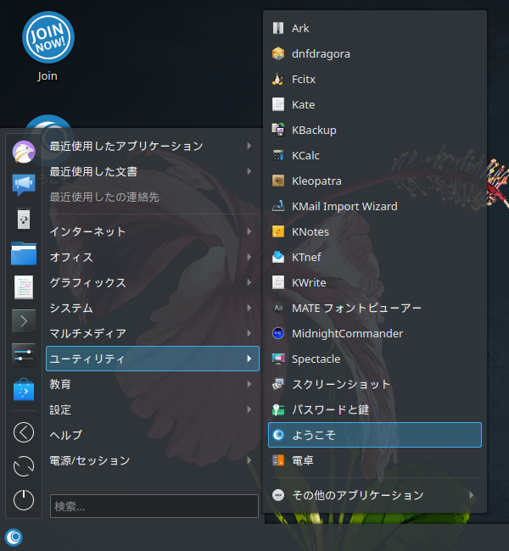Screen dimensions: 509x551
Task: Expand 最近使用した文書 submenu arrow
Action: pos(249,171)
